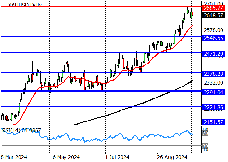
Task: Select the blue 2546.55 level label
Action: pyautogui.click(x=213, y=38)
